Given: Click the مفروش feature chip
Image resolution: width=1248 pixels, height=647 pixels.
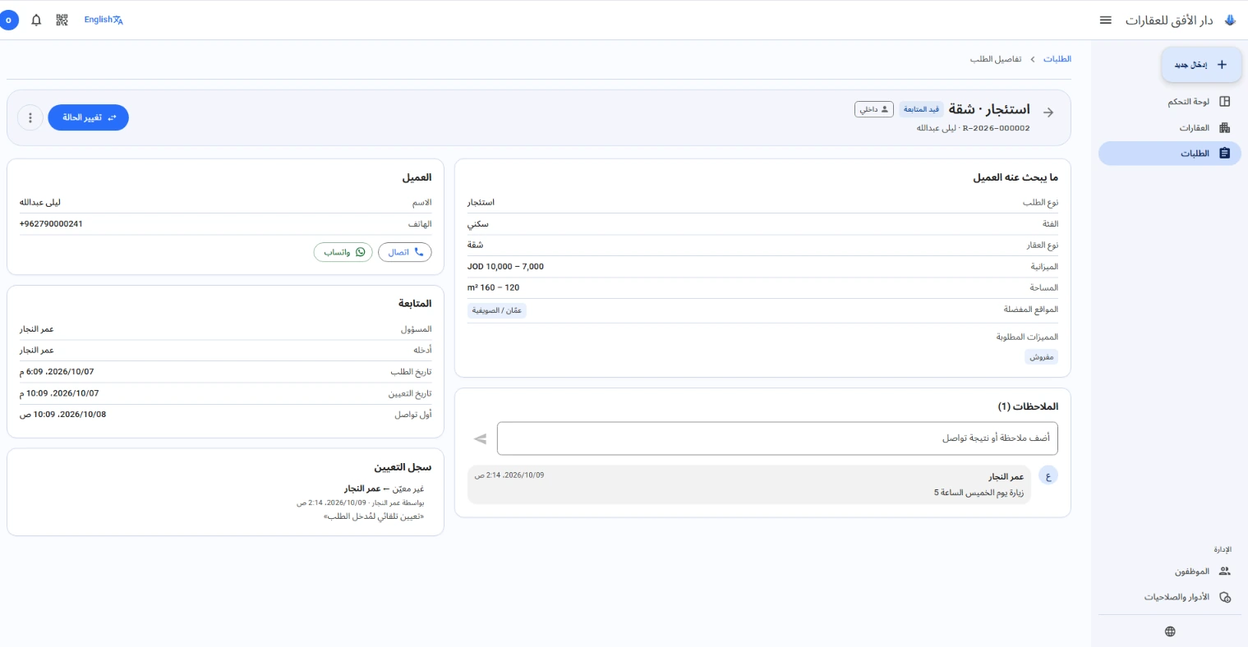Looking at the screenshot, I should coord(1041,357).
